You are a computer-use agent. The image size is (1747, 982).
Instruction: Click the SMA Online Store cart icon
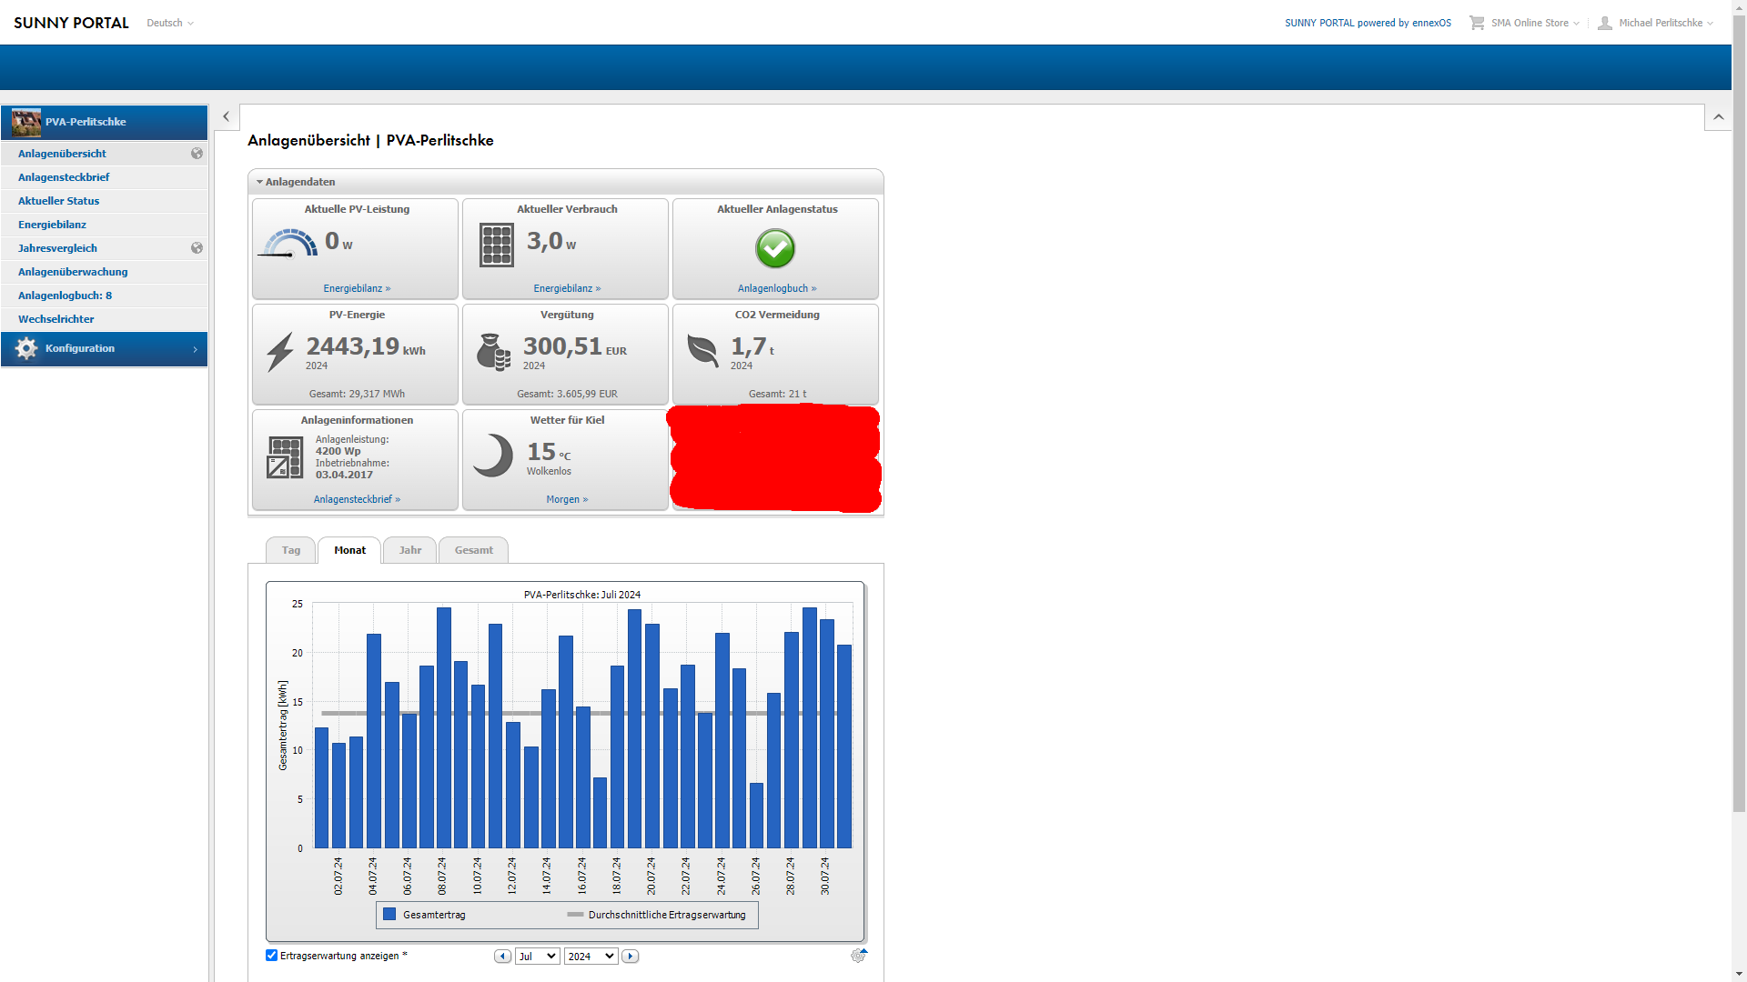click(x=1476, y=23)
